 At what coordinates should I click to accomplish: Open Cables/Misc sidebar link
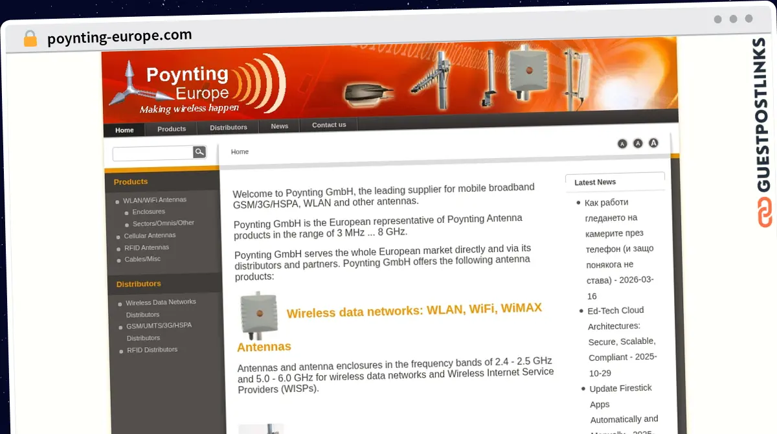[x=143, y=259]
